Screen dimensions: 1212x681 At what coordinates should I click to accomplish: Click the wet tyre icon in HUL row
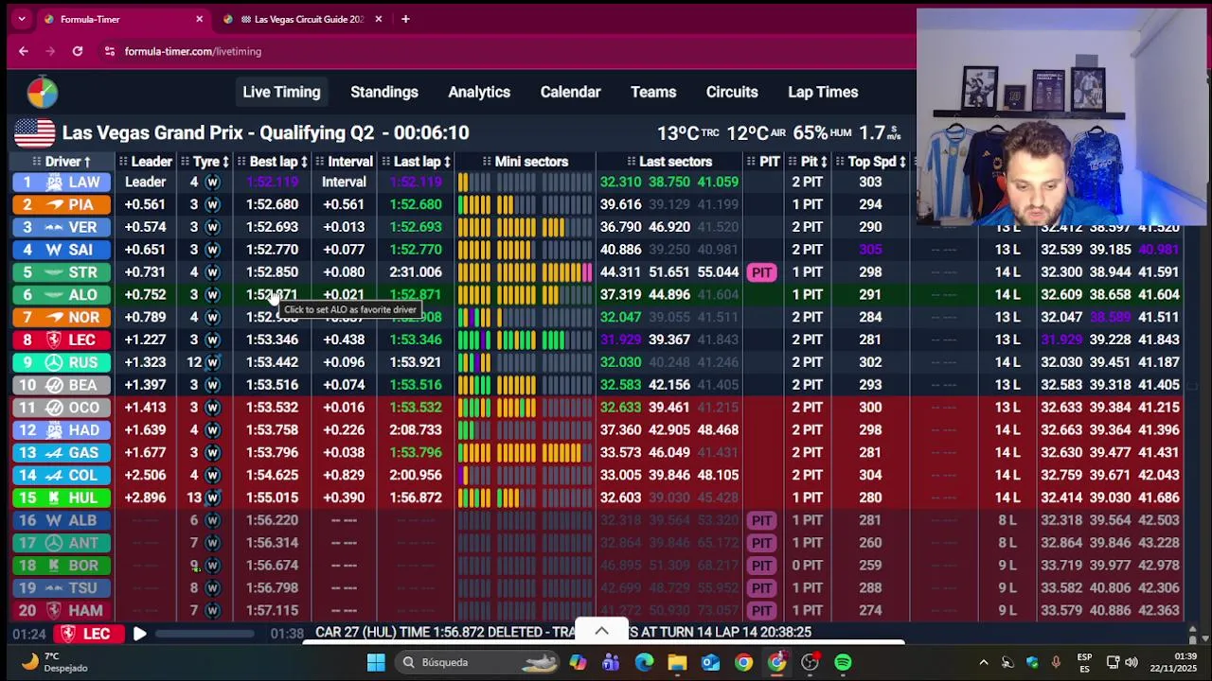pyautogui.click(x=212, y=498)
